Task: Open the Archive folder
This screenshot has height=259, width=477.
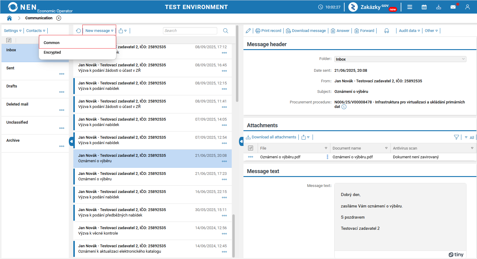Action: [x=35, y=143]
